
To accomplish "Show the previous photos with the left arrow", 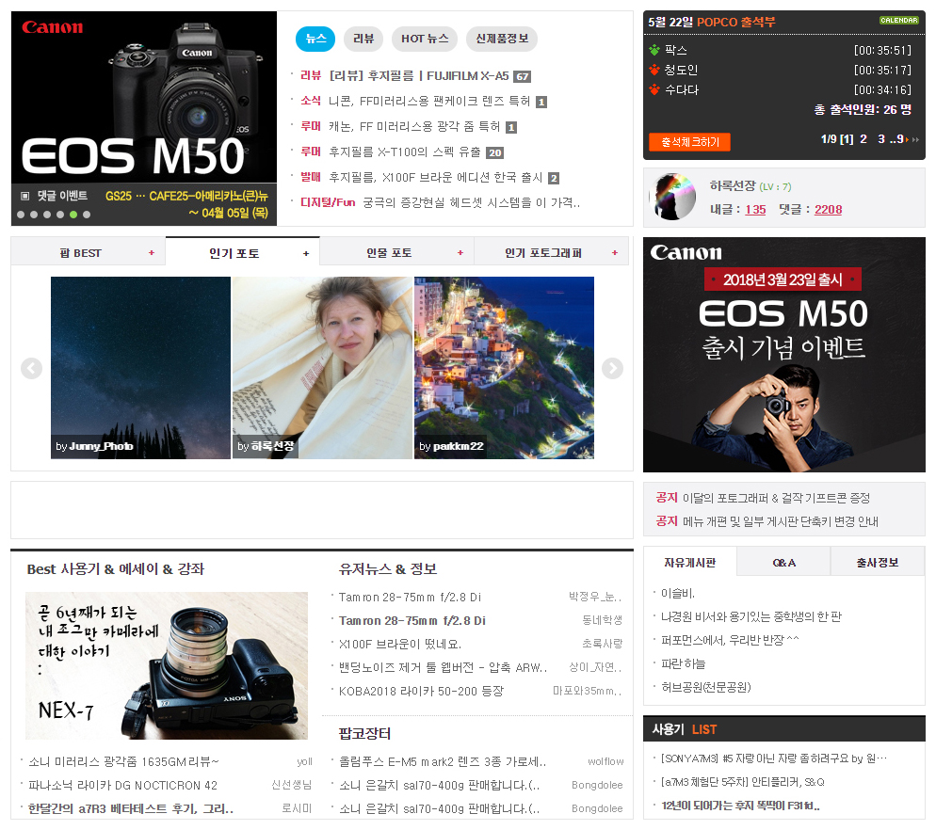I will pos(32,368).
